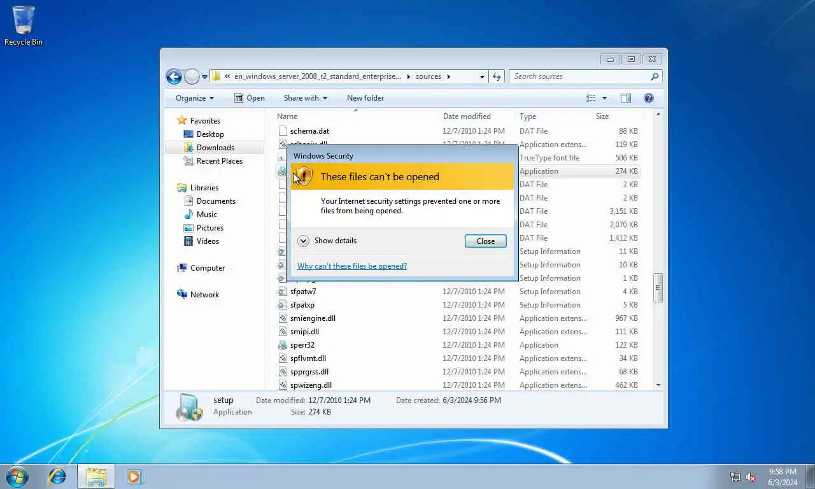The height and width of the screenshot is (489, 815).
Task: Click scroll down arrow of file list
Action: (x=658, y=385)
